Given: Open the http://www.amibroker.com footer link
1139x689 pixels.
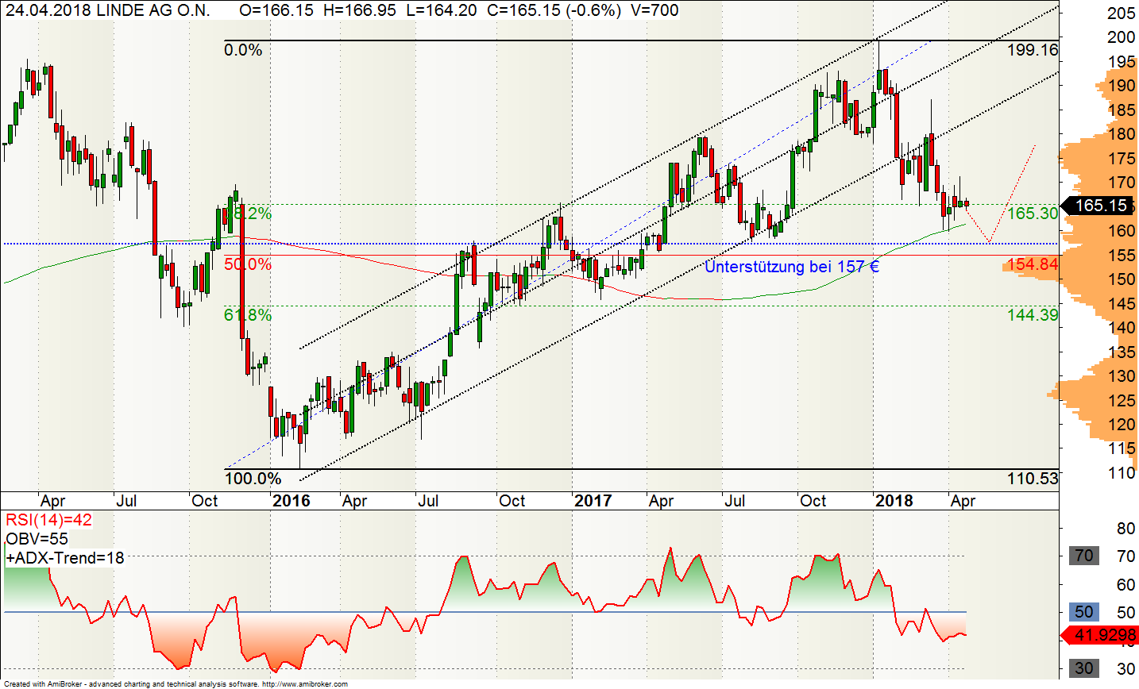Looking at the screenshot, I should [304, 684].
